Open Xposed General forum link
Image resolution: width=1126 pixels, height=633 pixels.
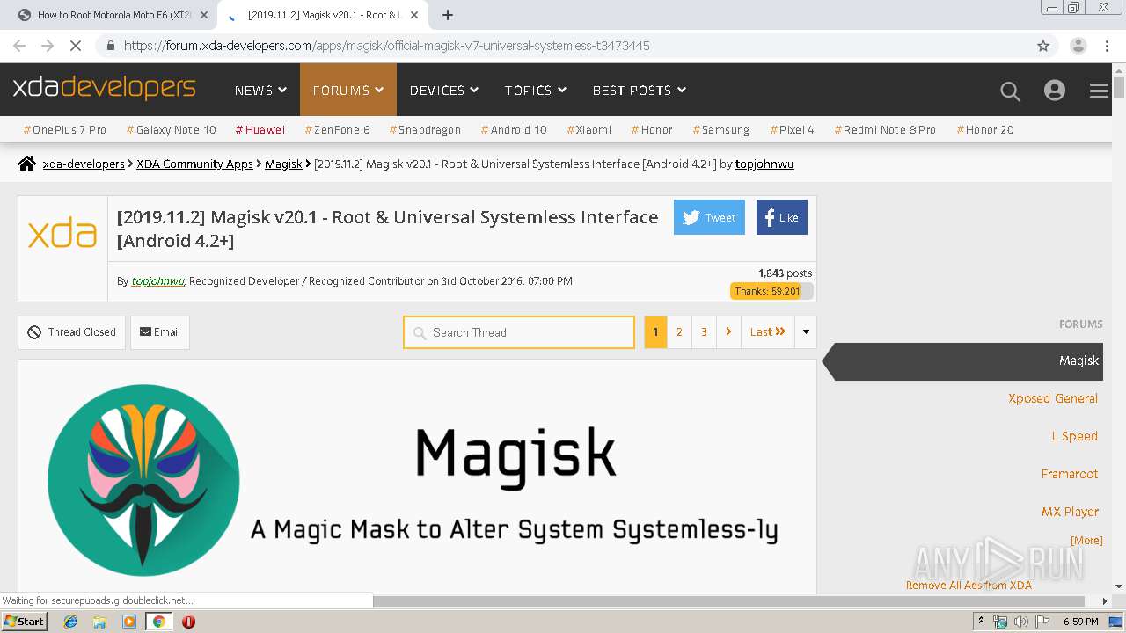coord(1053,398)
